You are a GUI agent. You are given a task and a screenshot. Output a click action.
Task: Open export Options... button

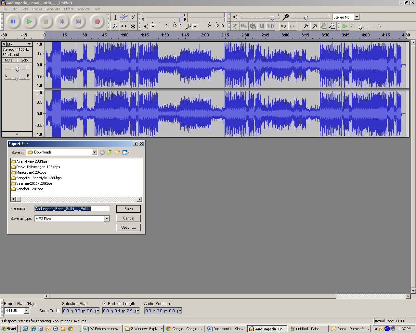[x=128, y=227]
